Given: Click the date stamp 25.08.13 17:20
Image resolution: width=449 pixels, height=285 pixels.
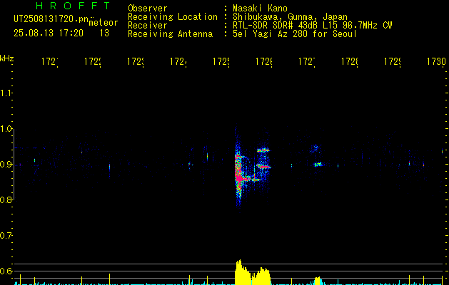Looking at the screenshot, I should (x=49, y=33).
